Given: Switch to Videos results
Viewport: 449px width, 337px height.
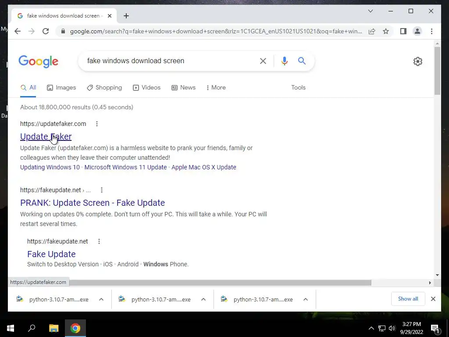Looking at the screenshot, I should (x=146, y=88).
